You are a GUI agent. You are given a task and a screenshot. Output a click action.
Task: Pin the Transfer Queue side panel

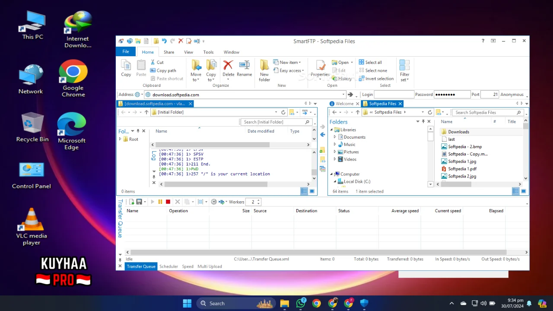pos(120,260)
